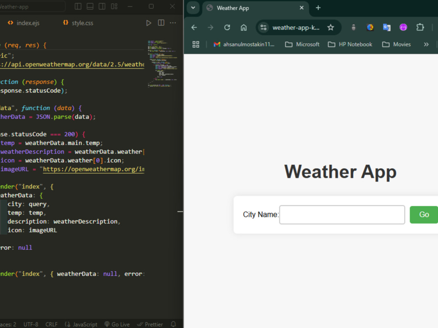
Task: Go back in the browser
Action: (194, 27)
